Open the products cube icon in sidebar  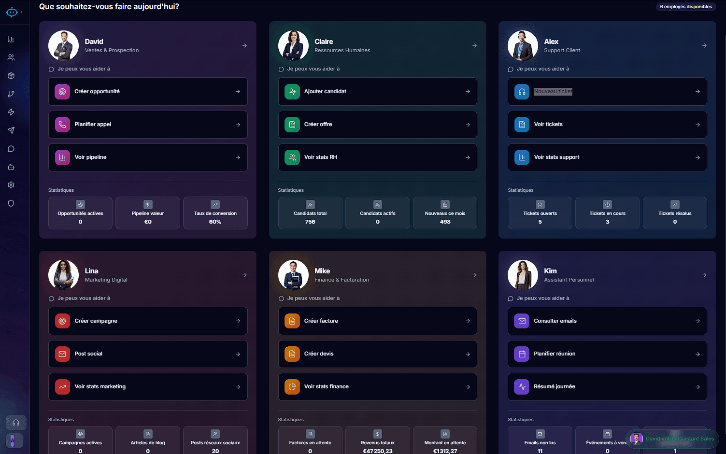[x=11, y=75]
